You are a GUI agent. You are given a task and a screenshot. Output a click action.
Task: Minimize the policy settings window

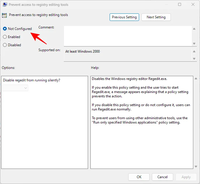click(x=166, y=5)
